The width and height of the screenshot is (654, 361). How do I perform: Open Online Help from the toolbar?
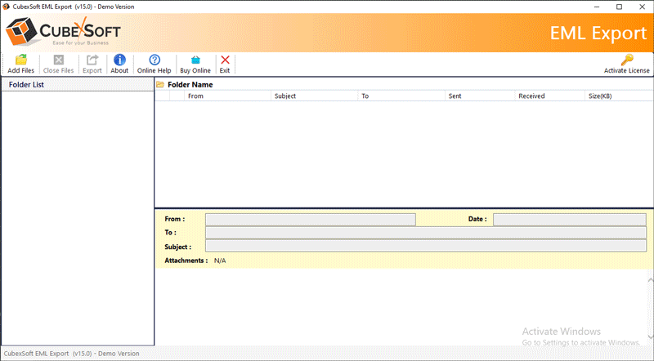pyautogui.click(x=155, y=65)
